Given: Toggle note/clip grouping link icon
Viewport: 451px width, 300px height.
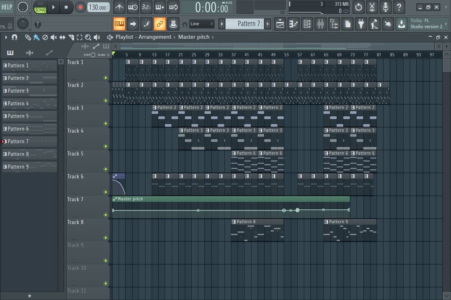Looking at the screenshot, I should 159,24.
